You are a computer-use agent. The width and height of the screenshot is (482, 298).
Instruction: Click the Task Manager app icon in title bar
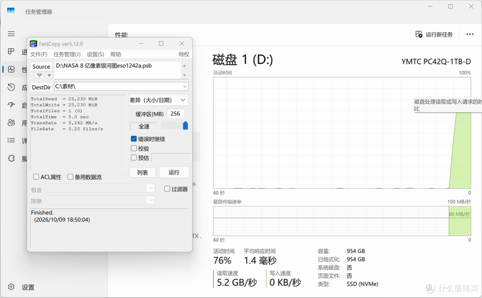tap(11, 11)
